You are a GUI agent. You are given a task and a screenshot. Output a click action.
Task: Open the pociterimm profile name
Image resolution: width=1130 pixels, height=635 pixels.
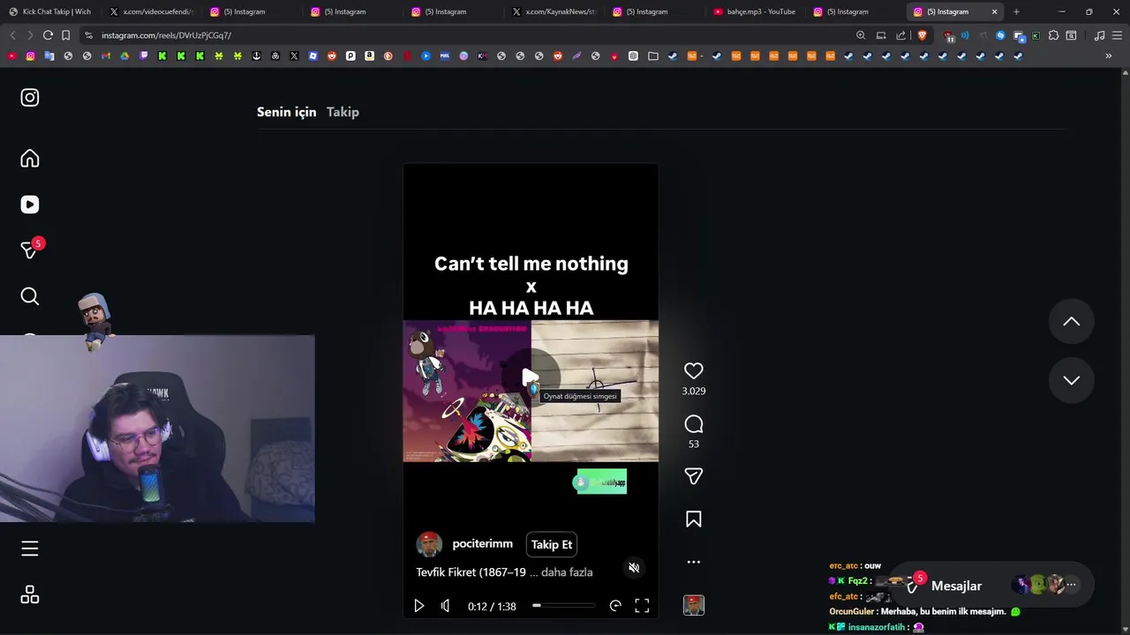tap(482, 544)
